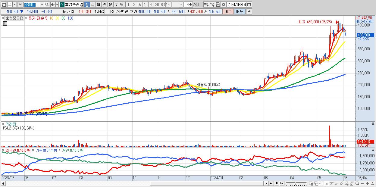Collapse the investor holdings pane arrow
Screen dimensions: 376x187
pos(373,150)
